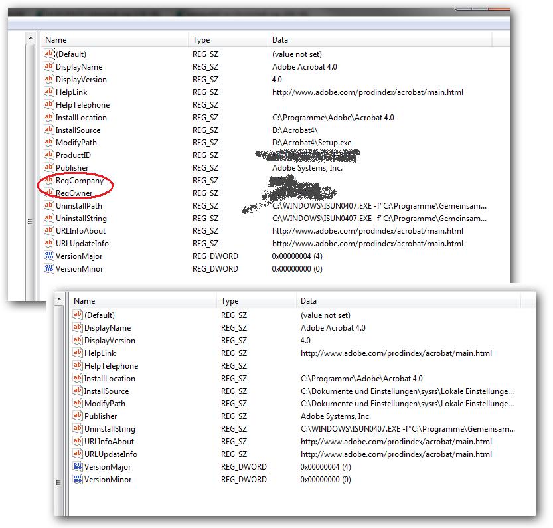Sort upper list by Data column header
The width and height of the screenshot is (553, 528).
click(380, 40)
